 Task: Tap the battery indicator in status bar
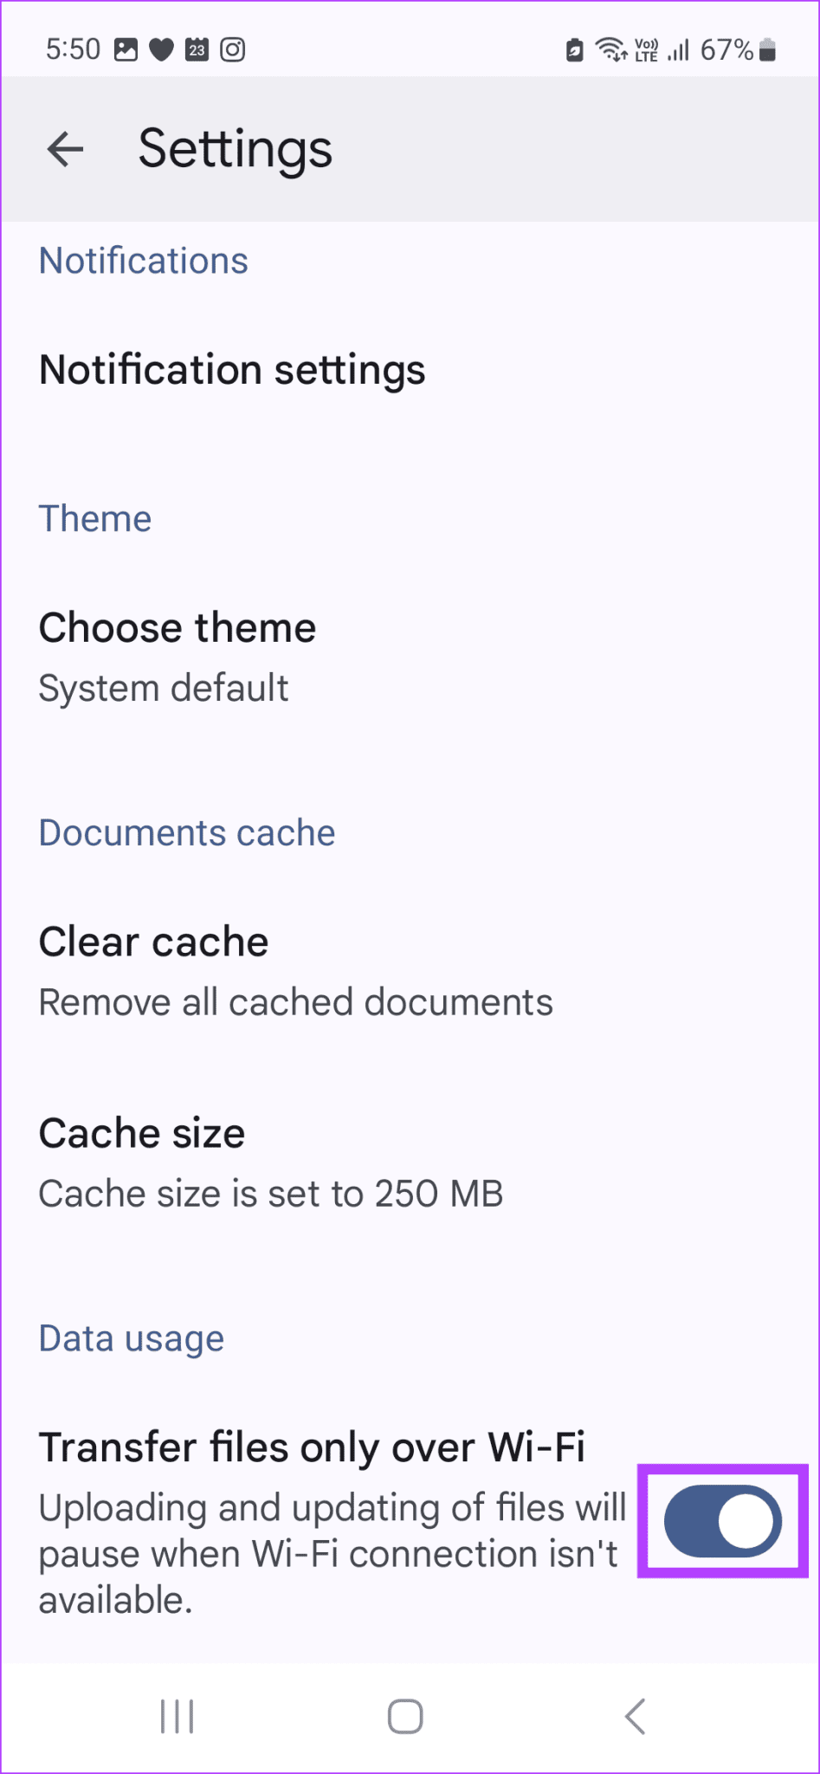[x=767, y=49]
